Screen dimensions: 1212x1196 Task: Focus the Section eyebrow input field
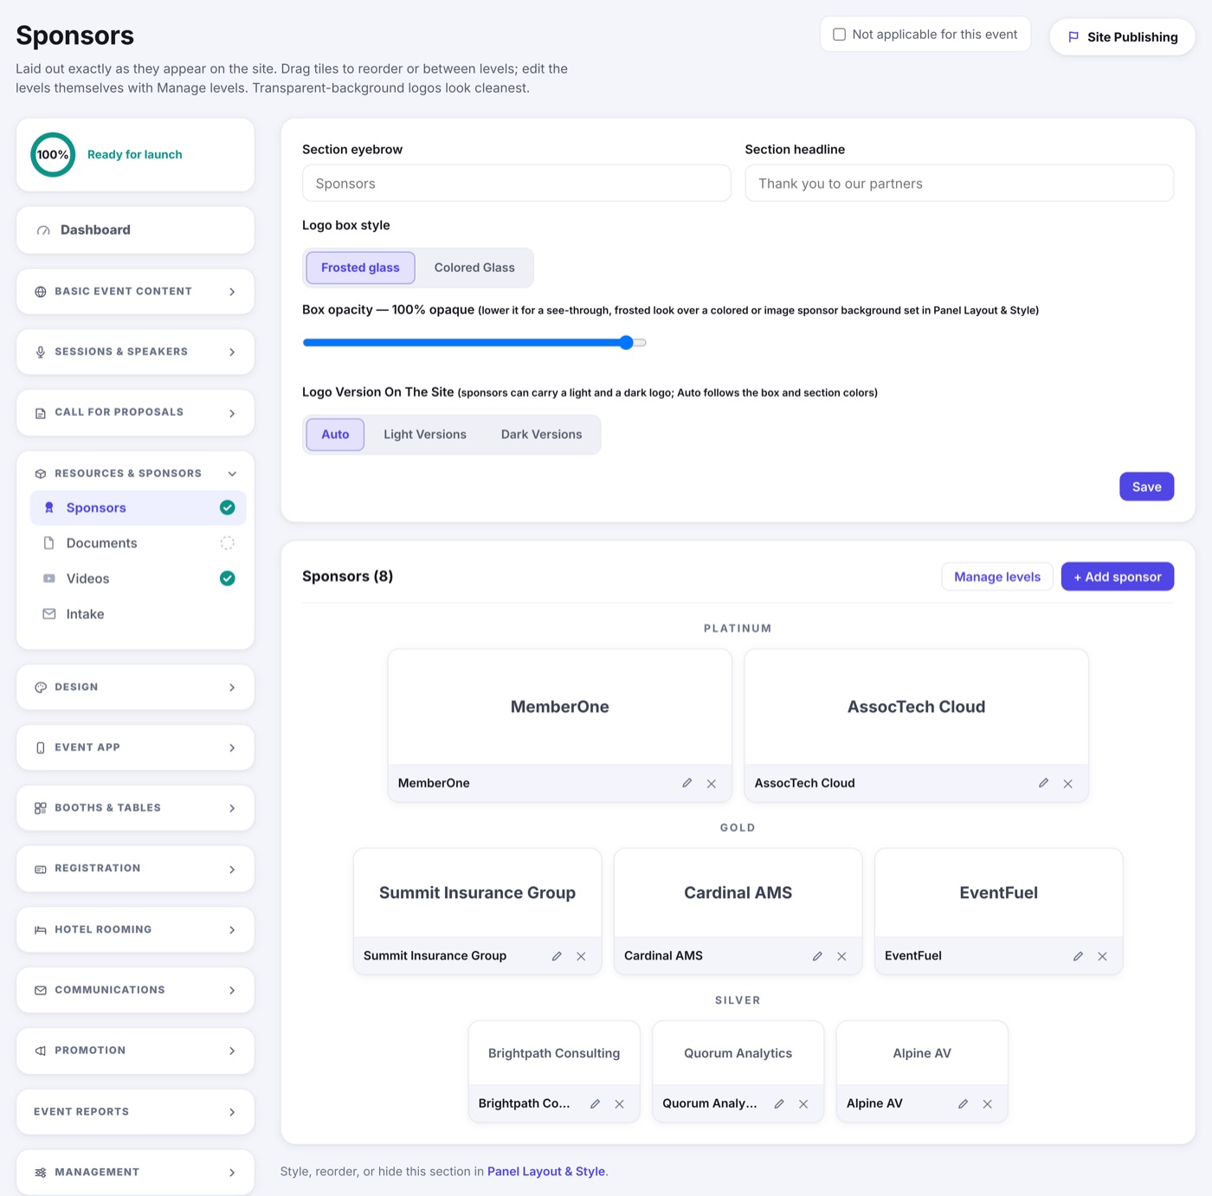click(x=517, y=184)
